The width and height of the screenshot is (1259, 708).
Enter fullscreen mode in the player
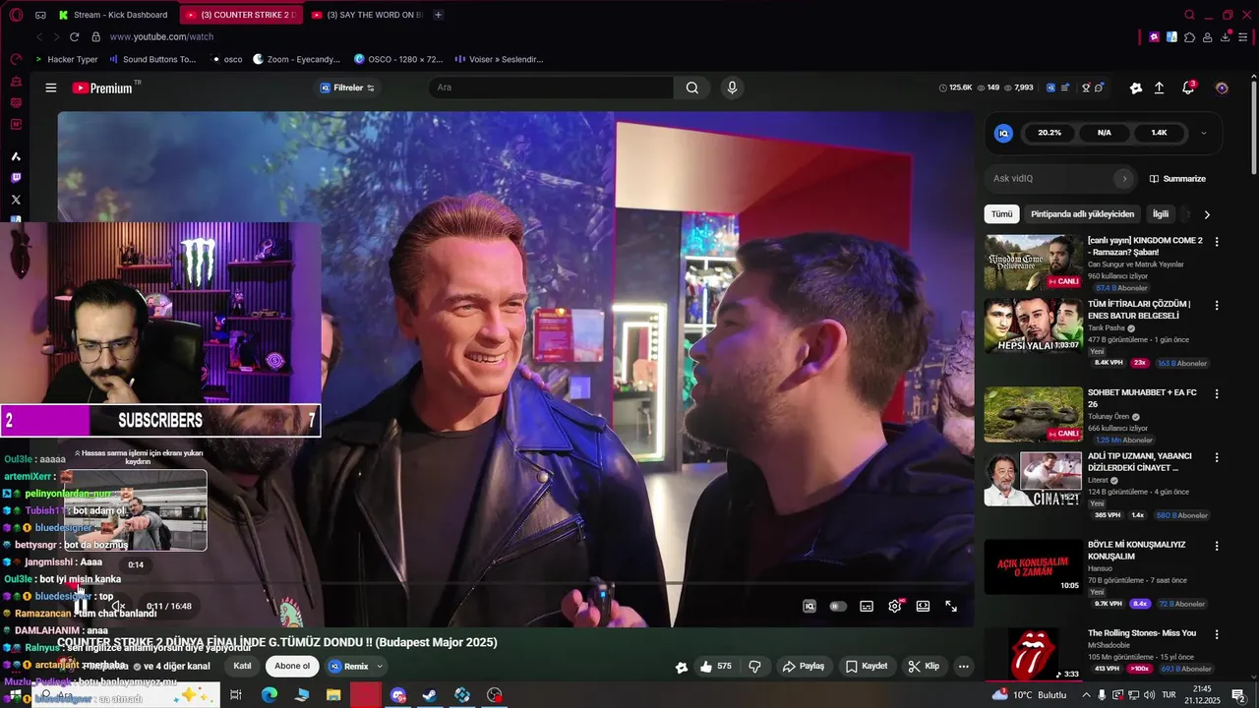click(x=951, y=607)
